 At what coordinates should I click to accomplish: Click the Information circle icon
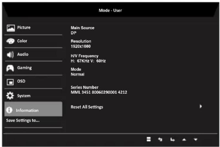click(x=9, y=110)
